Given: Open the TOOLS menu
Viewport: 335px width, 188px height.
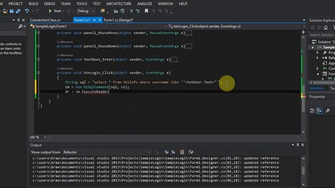Looking at the screenshot, I should (x=82, y=4).
